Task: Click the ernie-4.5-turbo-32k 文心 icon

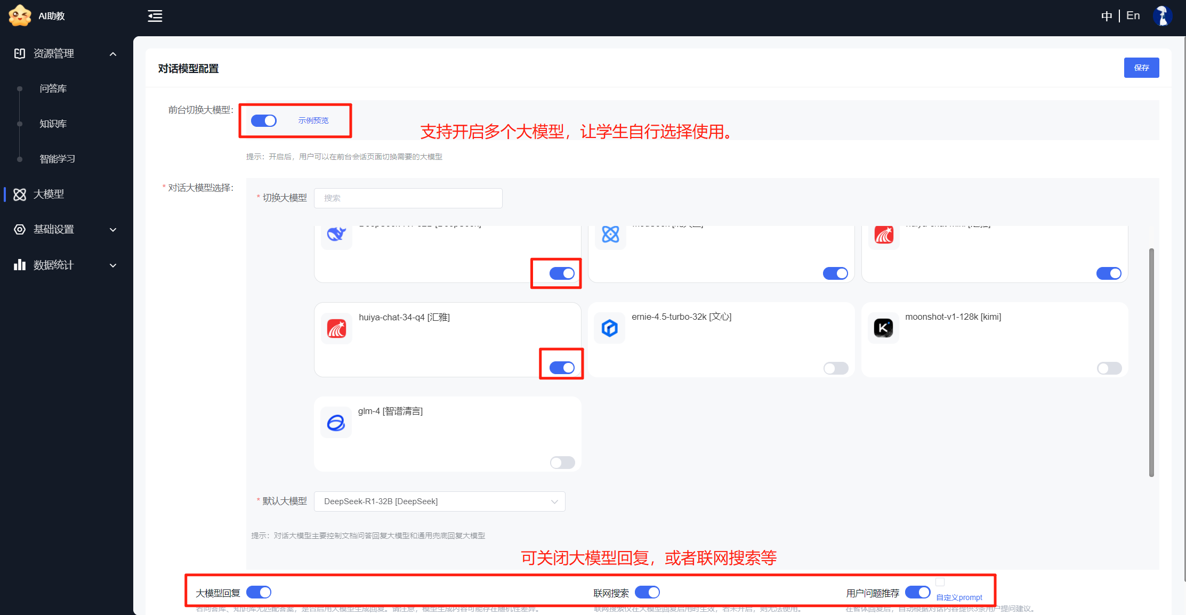Action: [610, 328]
